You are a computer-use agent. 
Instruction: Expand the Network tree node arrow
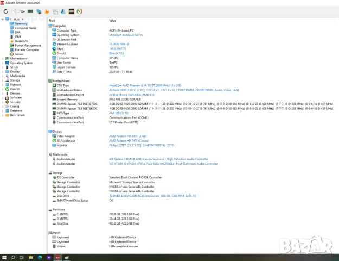tap(3, 84)
